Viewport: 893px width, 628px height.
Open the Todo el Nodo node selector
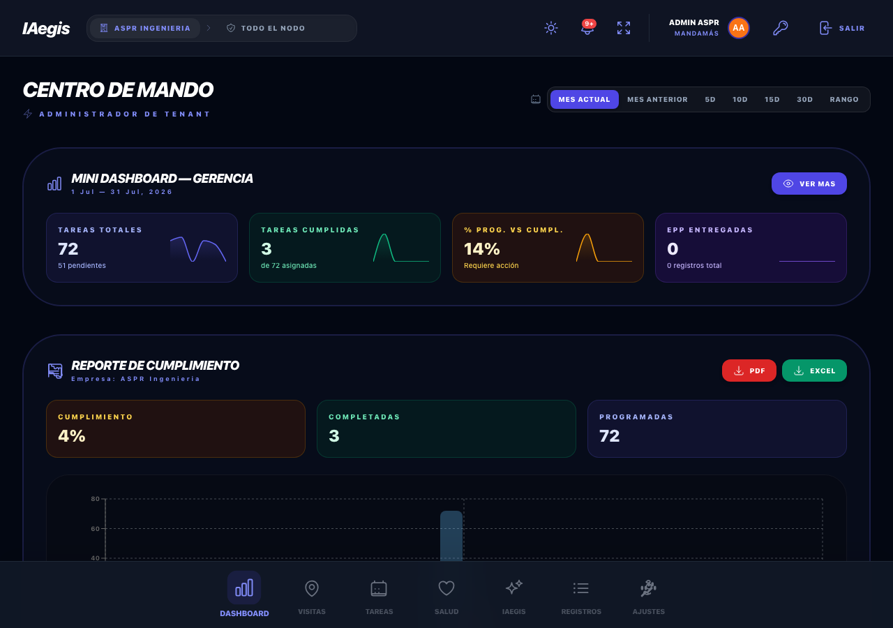[x=266, y=28]
